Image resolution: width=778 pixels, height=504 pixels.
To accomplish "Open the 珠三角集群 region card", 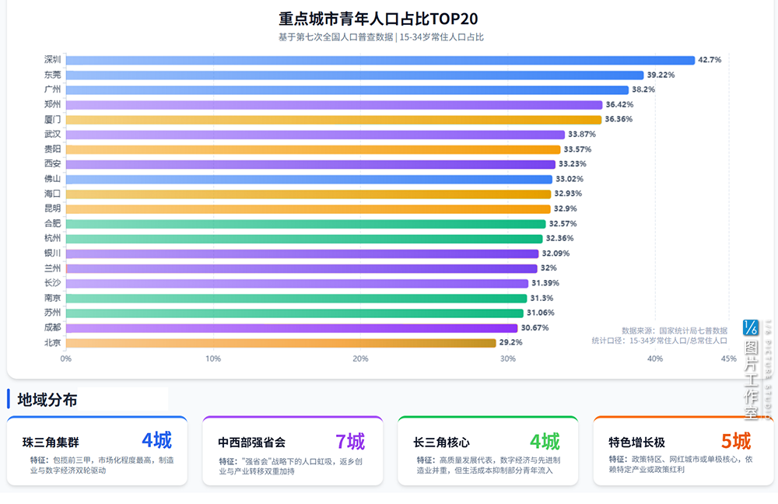I will pyautogui.click(x=97, y=451).
